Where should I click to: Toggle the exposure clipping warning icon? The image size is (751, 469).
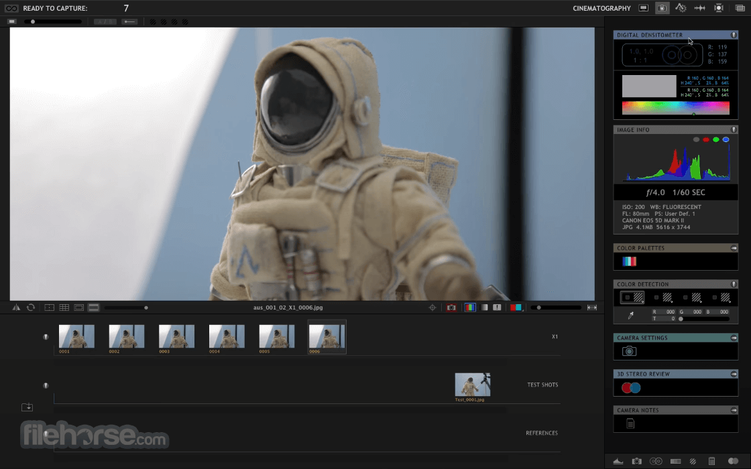(497, 308)
